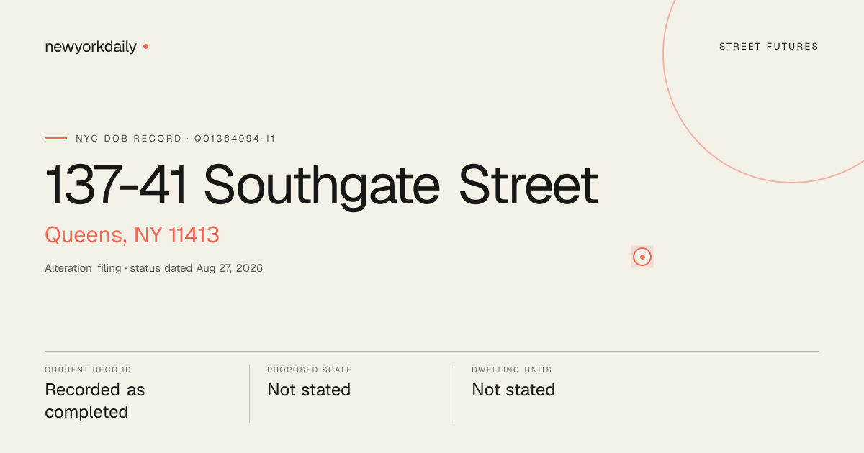
Task: Click the Queens, NY 11413 location text
Action: point(132,234)
